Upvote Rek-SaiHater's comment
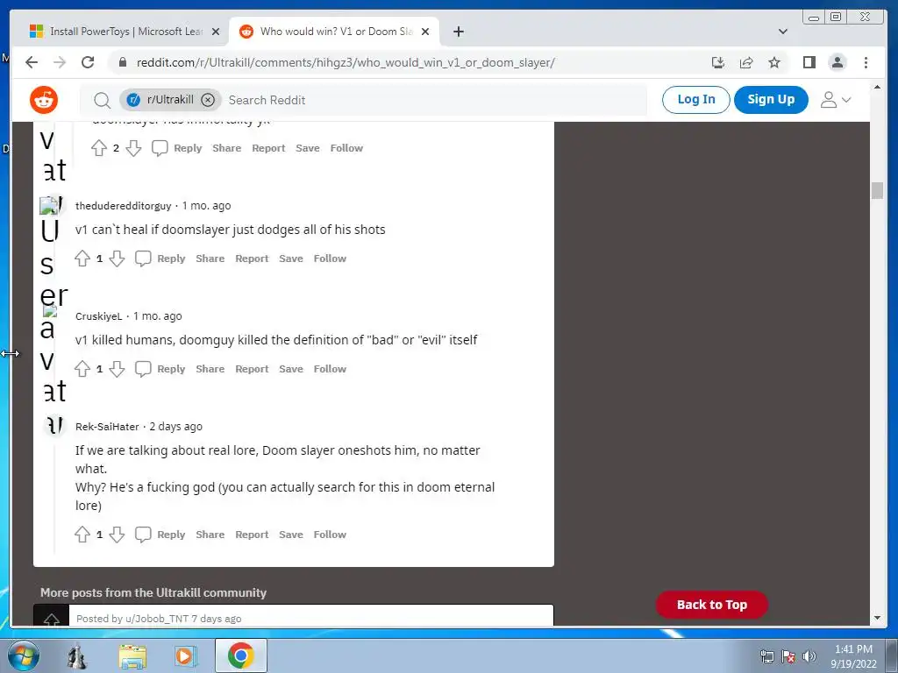The image size is (898, 673). [x=82, y=535]
